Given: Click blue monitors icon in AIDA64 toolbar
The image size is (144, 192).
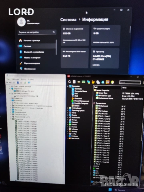Looking at the screenshot, I should (x=88, y=82).
